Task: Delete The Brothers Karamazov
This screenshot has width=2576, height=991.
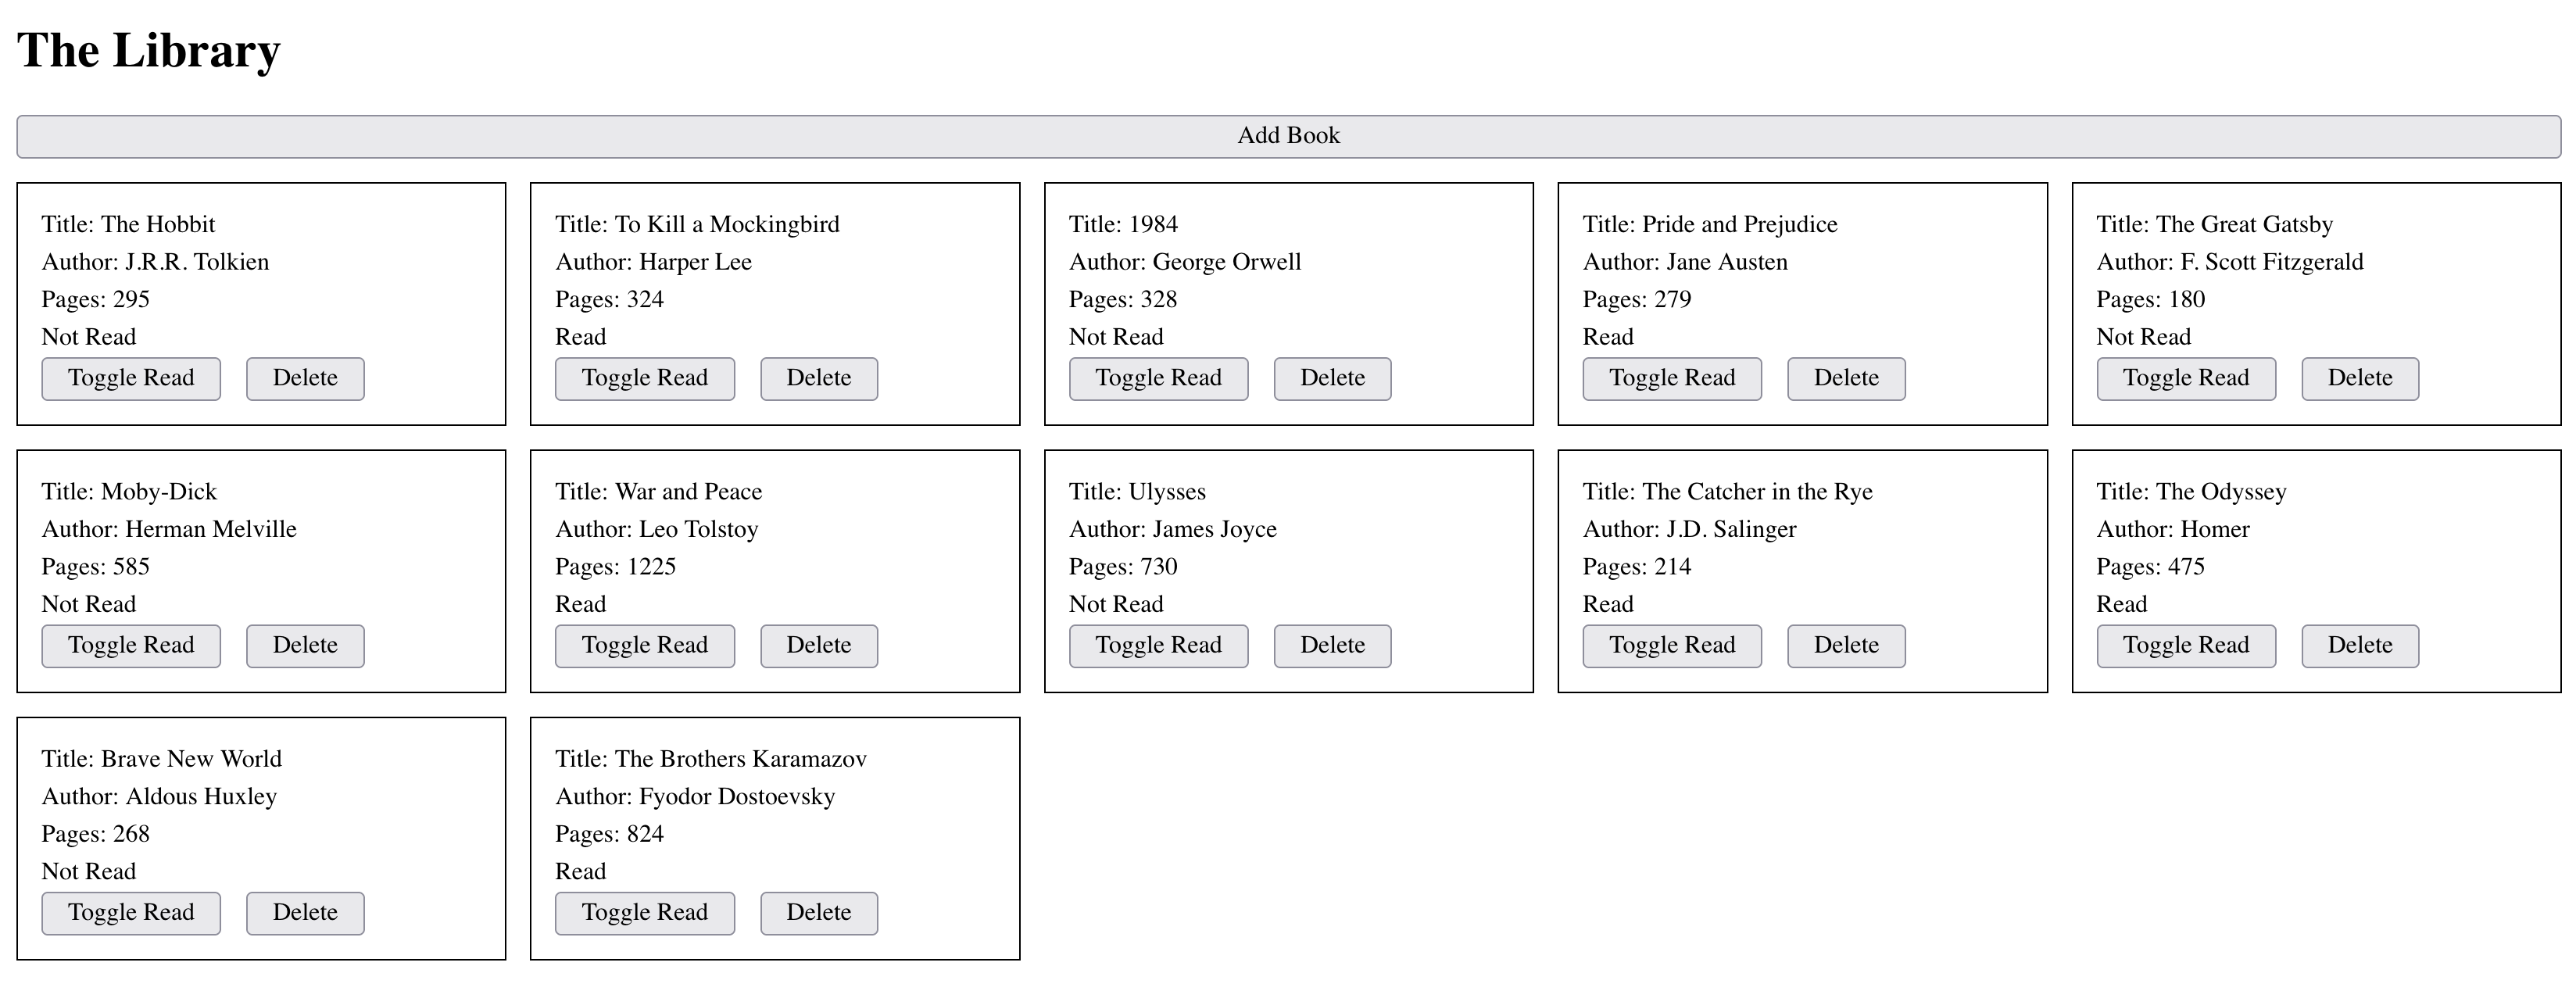Action: pyautogui.click(x=819, y=913)
